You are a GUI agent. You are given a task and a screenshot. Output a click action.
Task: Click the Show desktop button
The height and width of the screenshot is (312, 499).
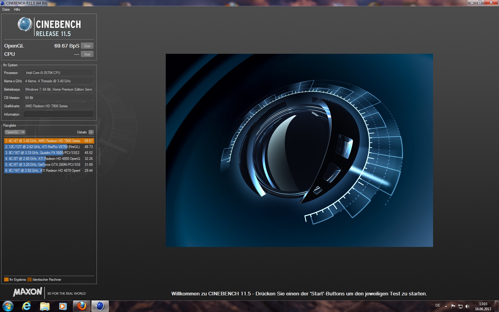click(x=497, y=306)
